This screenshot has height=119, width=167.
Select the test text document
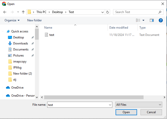tap(52, 35)
